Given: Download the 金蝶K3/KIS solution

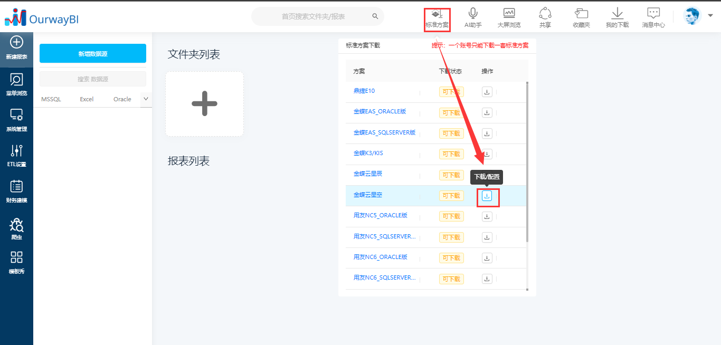Looking at the screenshot, I should point(487,154).
